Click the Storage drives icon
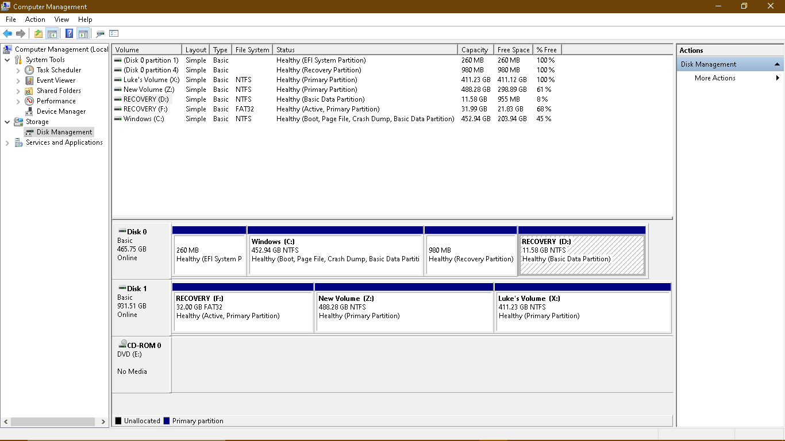 [x=18, y=122]
